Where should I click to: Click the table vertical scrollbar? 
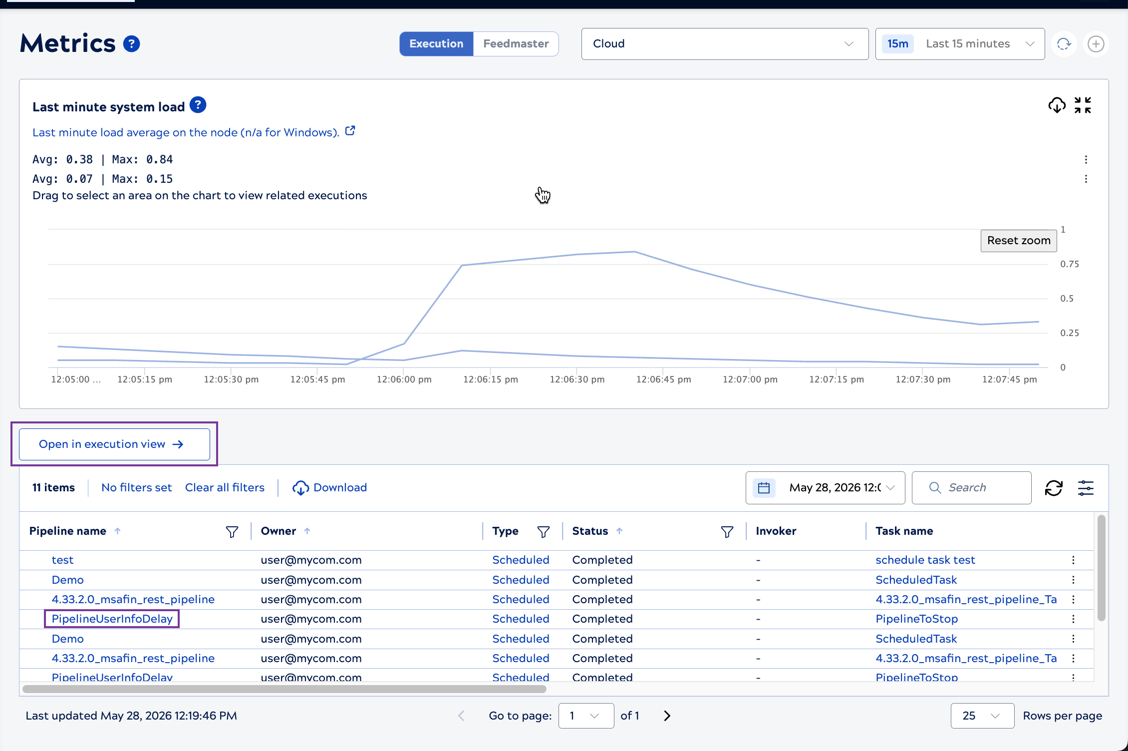(1101, 568)
